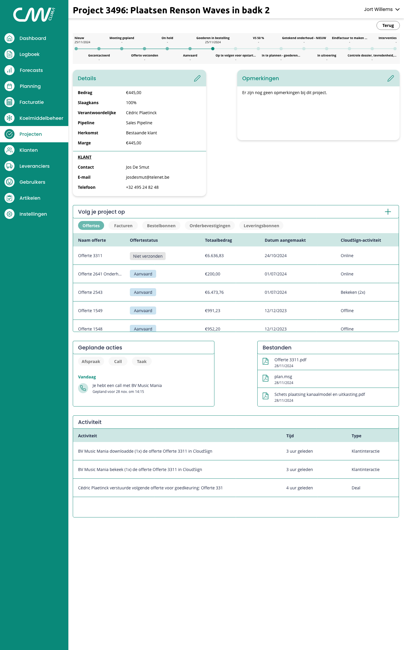
Task: Open the plan.msg file
Action: pyautogui.click(x=283, y=377)
